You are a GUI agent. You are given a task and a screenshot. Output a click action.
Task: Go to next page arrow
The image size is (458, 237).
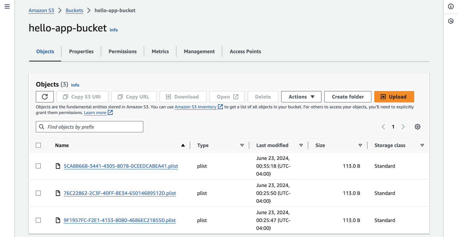403,127
